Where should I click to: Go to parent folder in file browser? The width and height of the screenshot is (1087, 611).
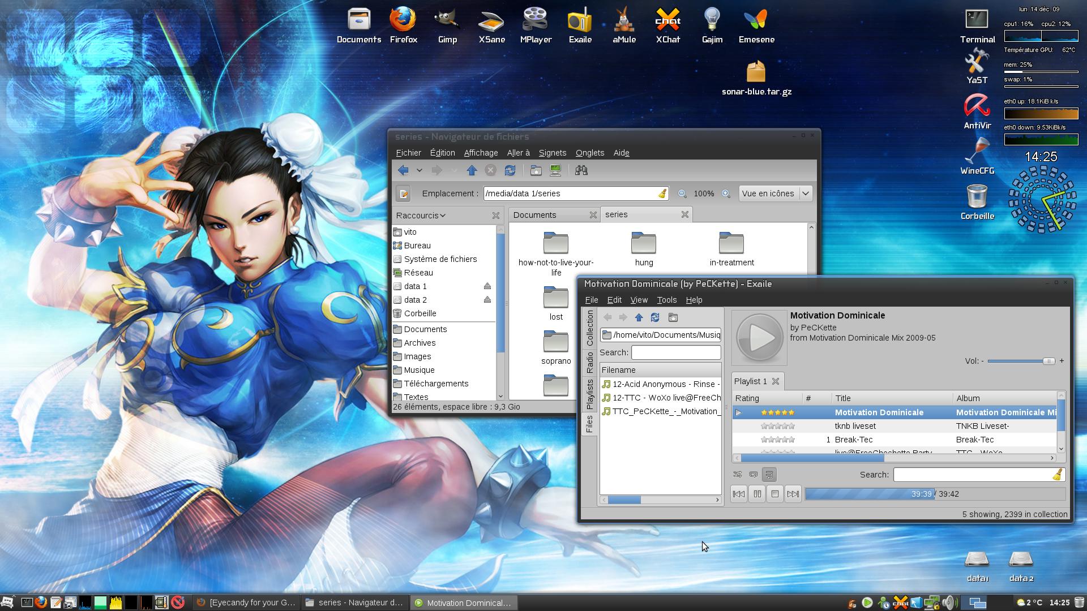click(x=472, y=170)
